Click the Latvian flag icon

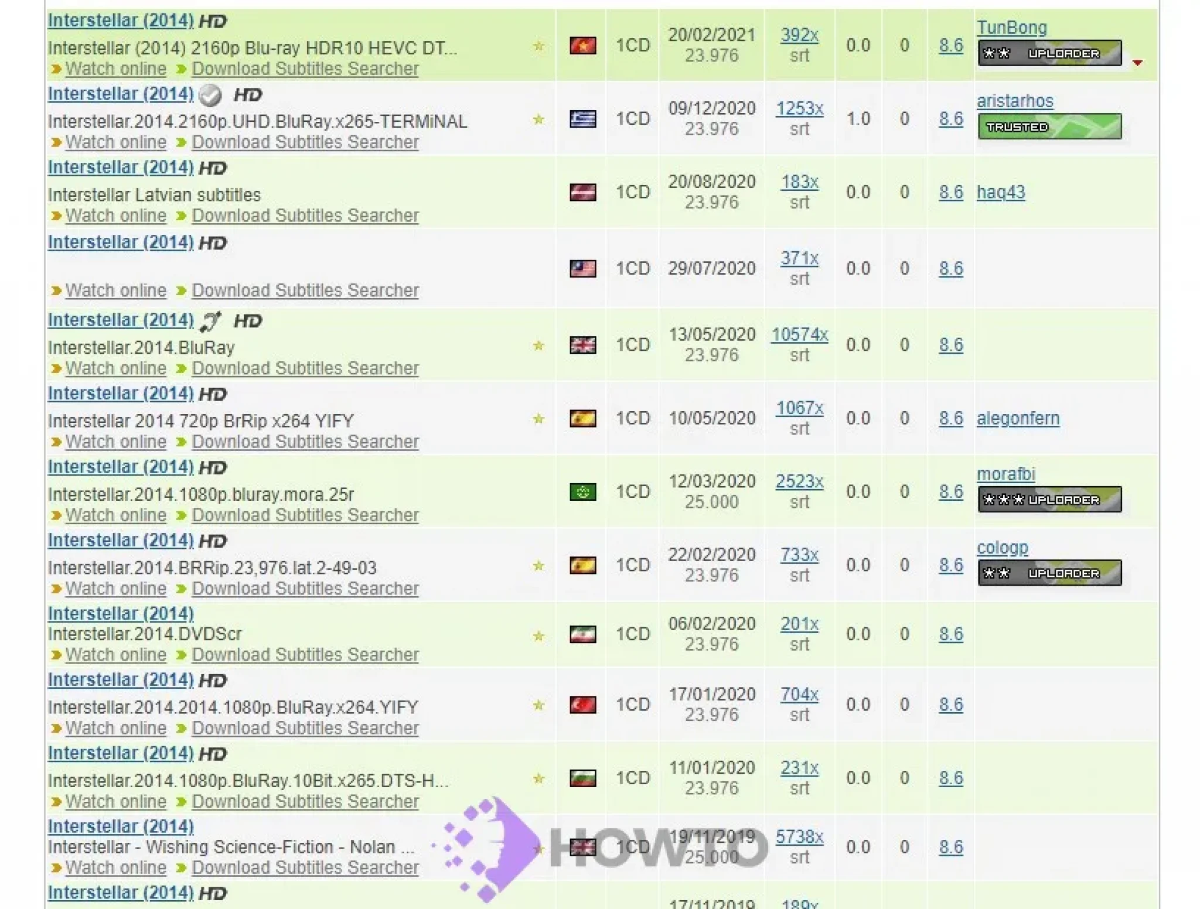pyautogui.click(x=582, y=192)
